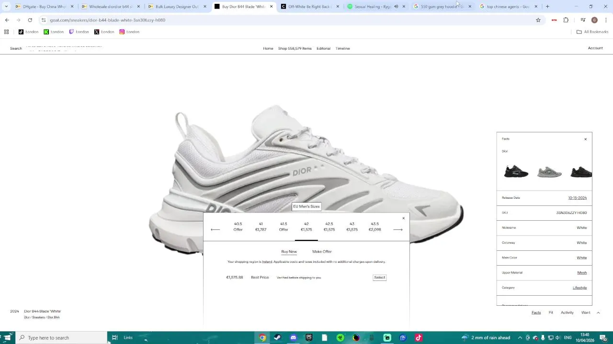The width and height of the screenshot is (613, 344).
Task: Open the Windows Start menu
Action: point(7,338)
